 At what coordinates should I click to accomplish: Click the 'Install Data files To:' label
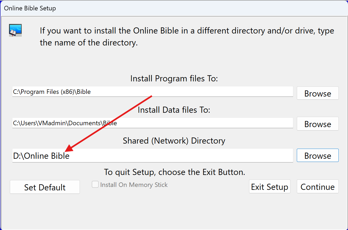[174, 110]
